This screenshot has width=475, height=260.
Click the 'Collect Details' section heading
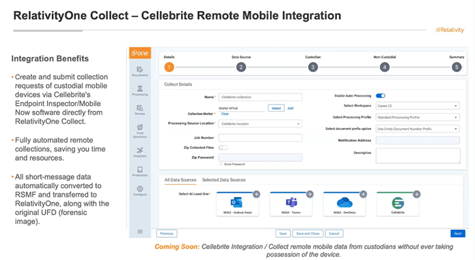tap(178, 84)
